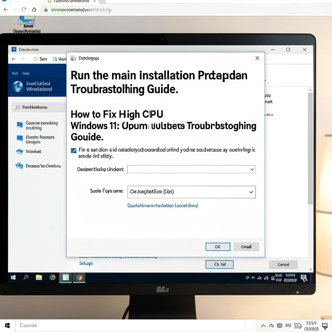Click search icon on monitor taskbar
The width and height of the screenshot is (332, 332).
tap(26, 277)
